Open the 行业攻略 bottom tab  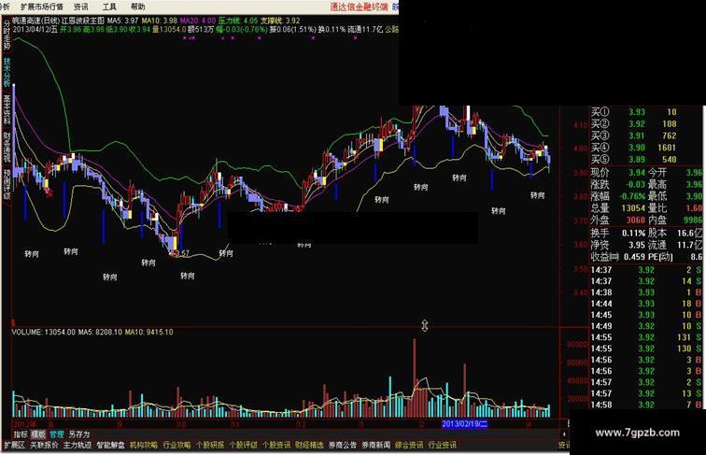(x=176, y=445)
